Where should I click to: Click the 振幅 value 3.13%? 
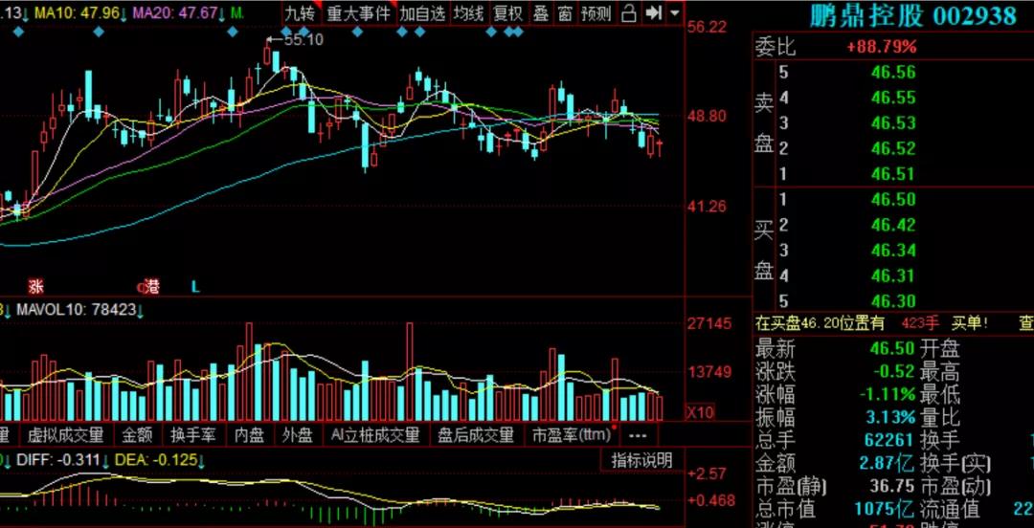tap(890, 417)
